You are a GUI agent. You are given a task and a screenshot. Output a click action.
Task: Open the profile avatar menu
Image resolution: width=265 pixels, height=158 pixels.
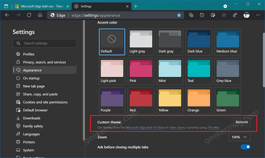click(x=246, y=15)
